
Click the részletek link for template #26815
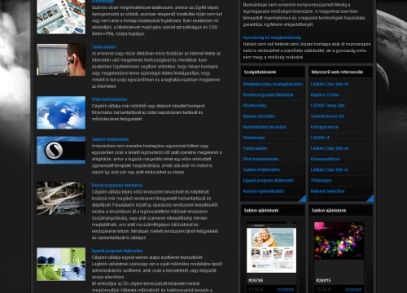point(353,290)
